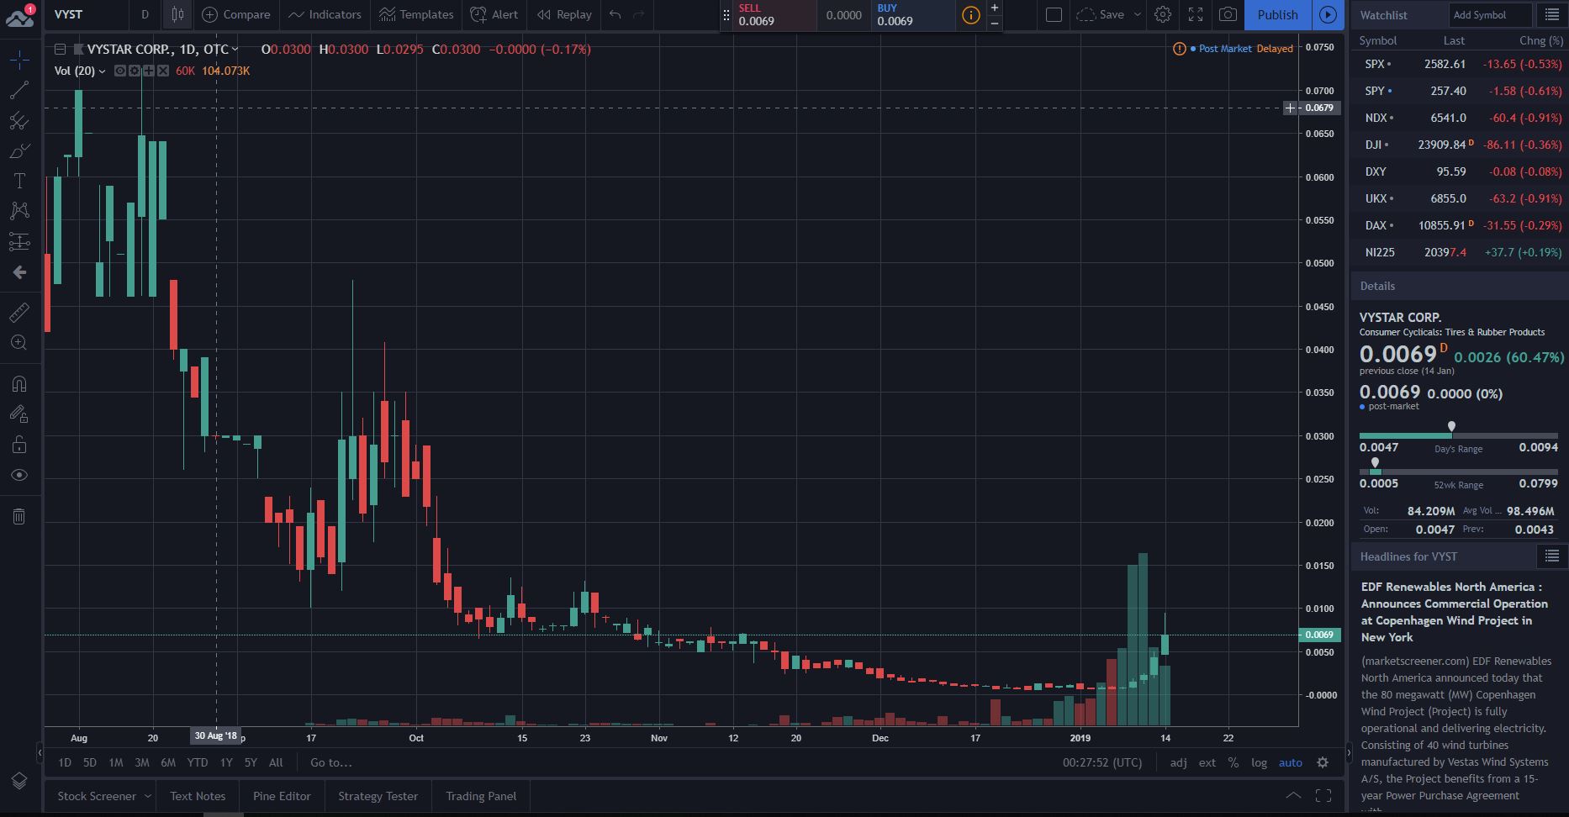Open the object tree layers icon
The width and height of the screenshot is (1569, 817).
(19, 781)
